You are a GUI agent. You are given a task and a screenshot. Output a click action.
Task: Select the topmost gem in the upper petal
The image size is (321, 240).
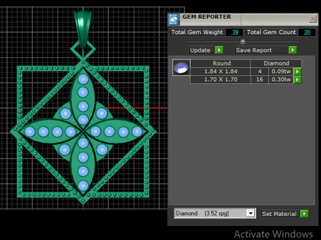pyautogui.click(x=83, y=79)
